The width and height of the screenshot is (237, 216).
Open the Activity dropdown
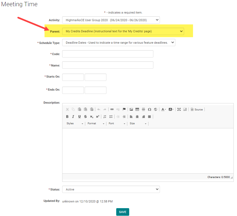[111, 20]
